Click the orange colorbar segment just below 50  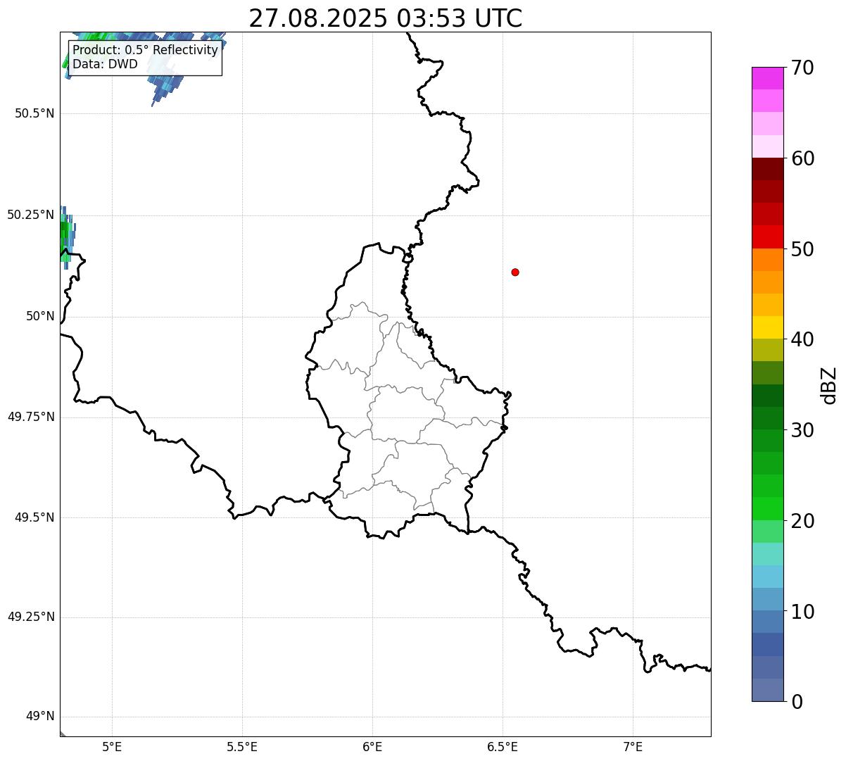pos(767,260)
